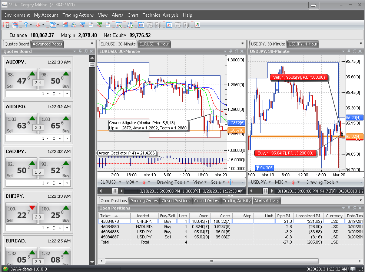Image resolution: width=365 pixels, height=272 pixels.
Task: Click the blue up-arrow buy order icon
Action: (26, 25)
